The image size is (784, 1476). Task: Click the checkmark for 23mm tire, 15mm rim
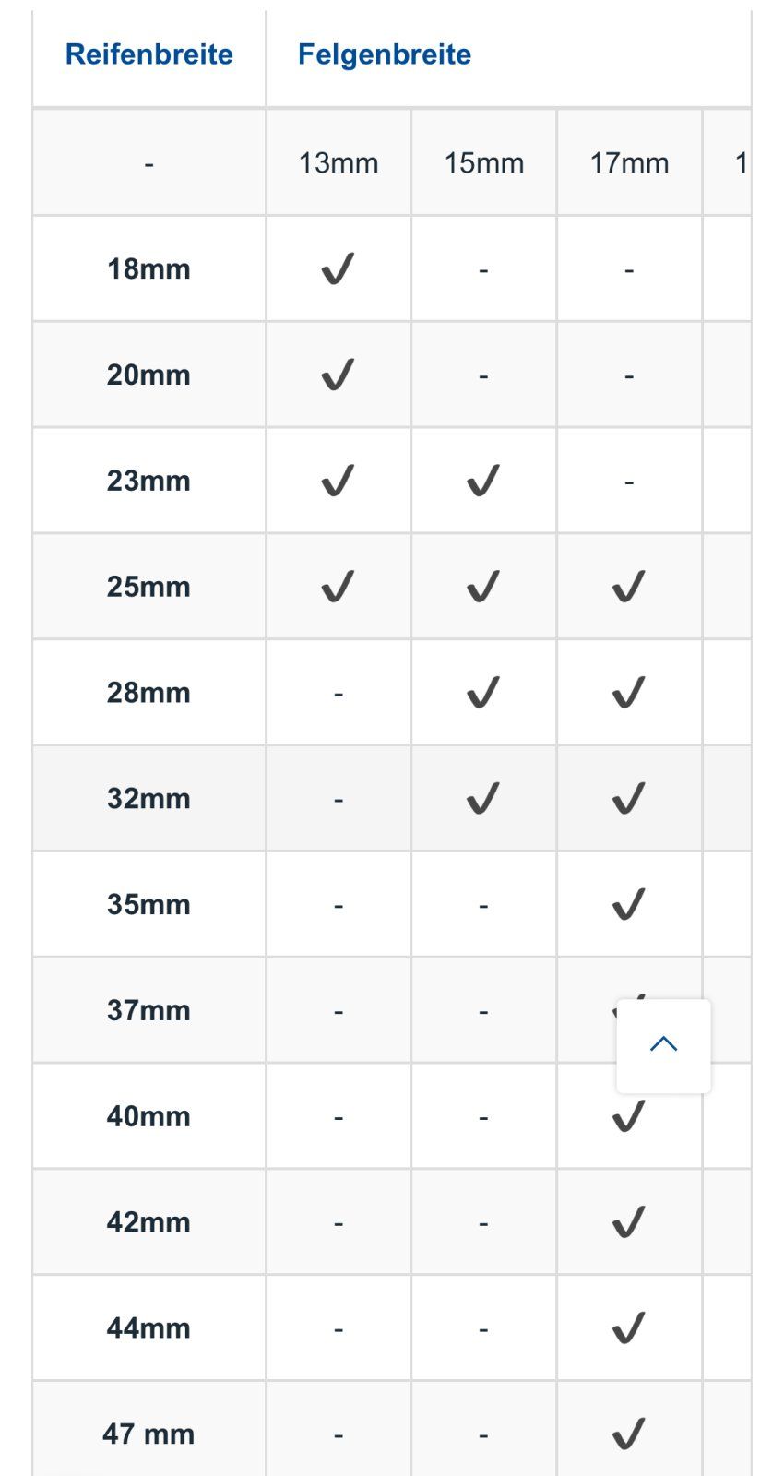pos(483,481)
